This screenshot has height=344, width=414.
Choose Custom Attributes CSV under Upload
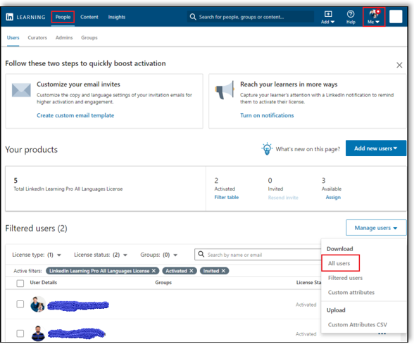tap(358, 324)
